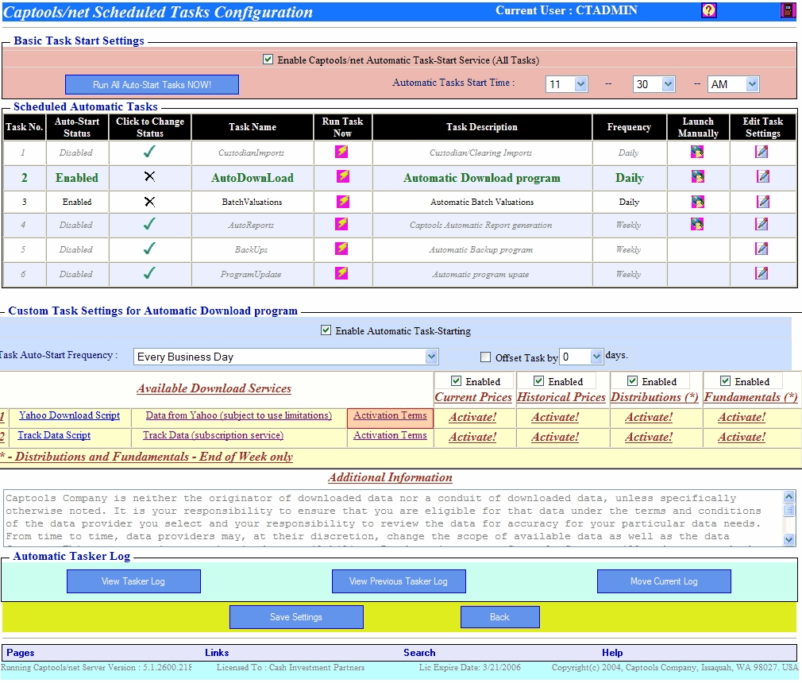This screenshot has width=802, height=683.
Task: Open the Search menu in footer
Action: coord(419,653)
